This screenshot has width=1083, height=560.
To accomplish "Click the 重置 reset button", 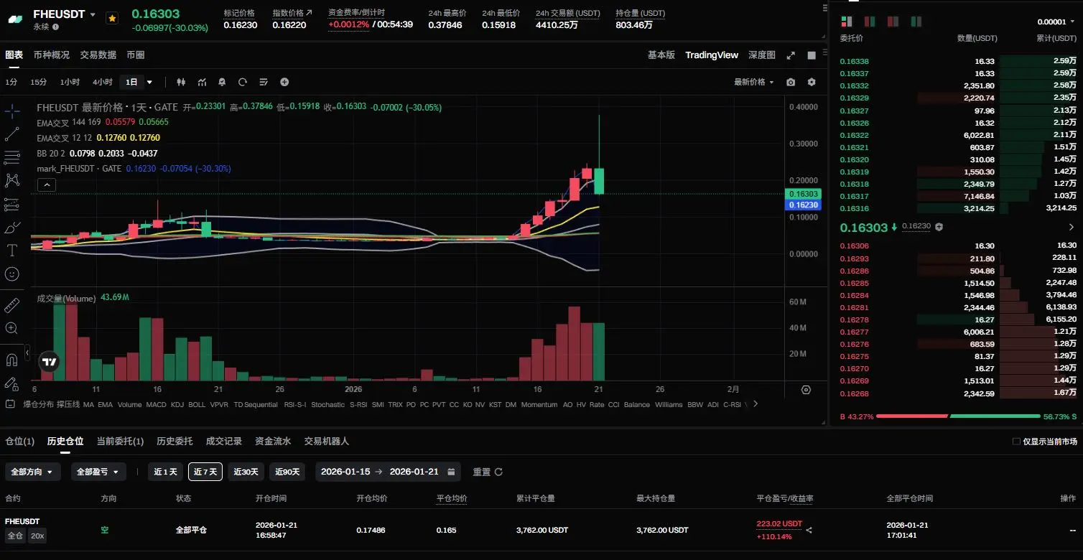I will (x=488, y=472).
